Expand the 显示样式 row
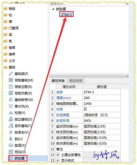Image resolution: width=137 pixels, height=165 pixels. point(58,160)
